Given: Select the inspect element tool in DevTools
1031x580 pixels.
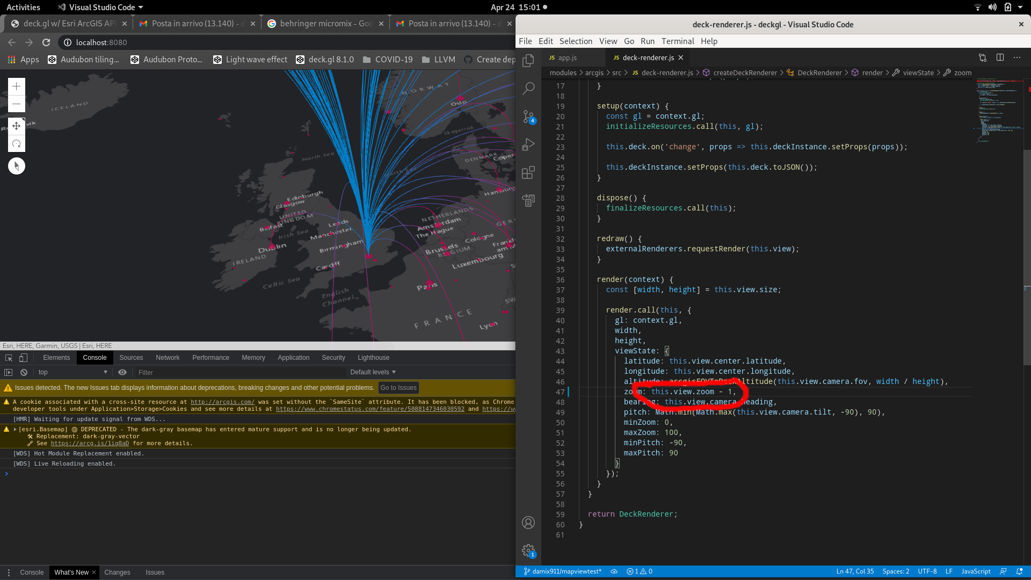Looking at the screenshot, I should [x=8, y=357].
